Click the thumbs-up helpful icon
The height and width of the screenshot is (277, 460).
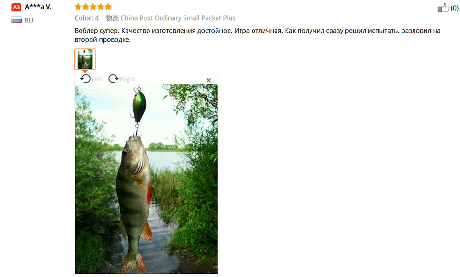[x=443, y=8]
